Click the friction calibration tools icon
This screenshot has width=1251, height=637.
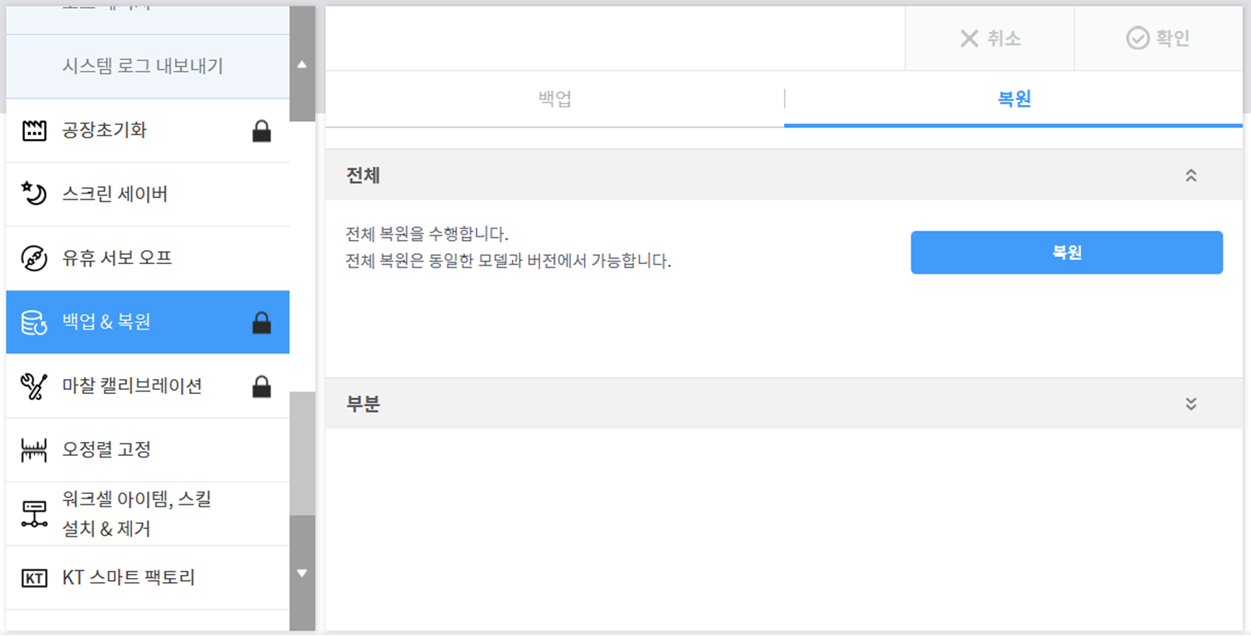tap(34, 386)
